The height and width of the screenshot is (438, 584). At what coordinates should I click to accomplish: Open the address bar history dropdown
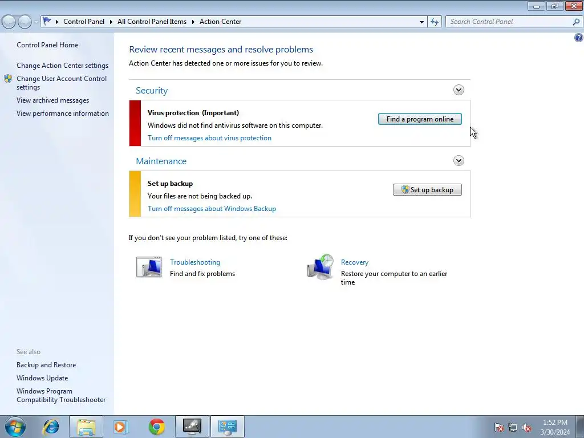421,22
